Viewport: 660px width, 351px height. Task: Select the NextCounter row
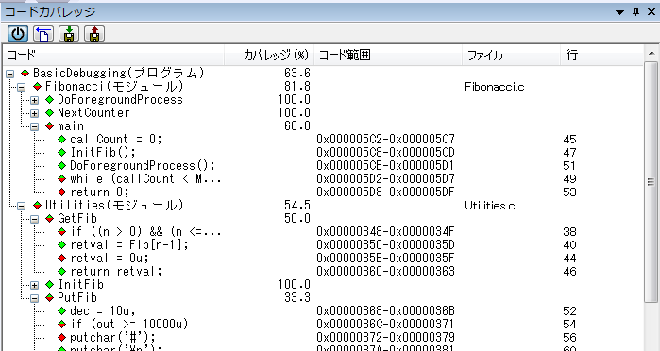tap(323, 113)
